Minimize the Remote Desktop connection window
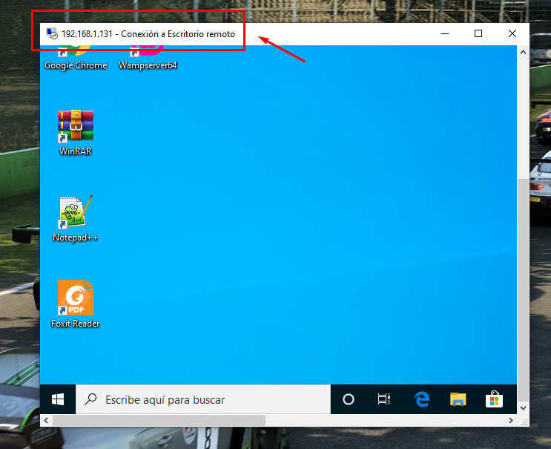Screen dimensions: 551x449 [x=444, y=33]
